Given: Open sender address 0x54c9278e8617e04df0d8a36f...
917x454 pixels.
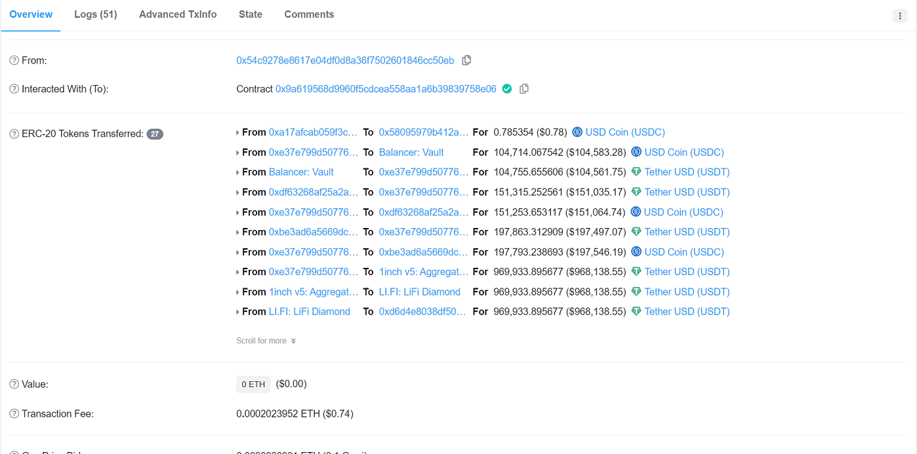Looking at the screenshot, I should click(x=345, y=60).
